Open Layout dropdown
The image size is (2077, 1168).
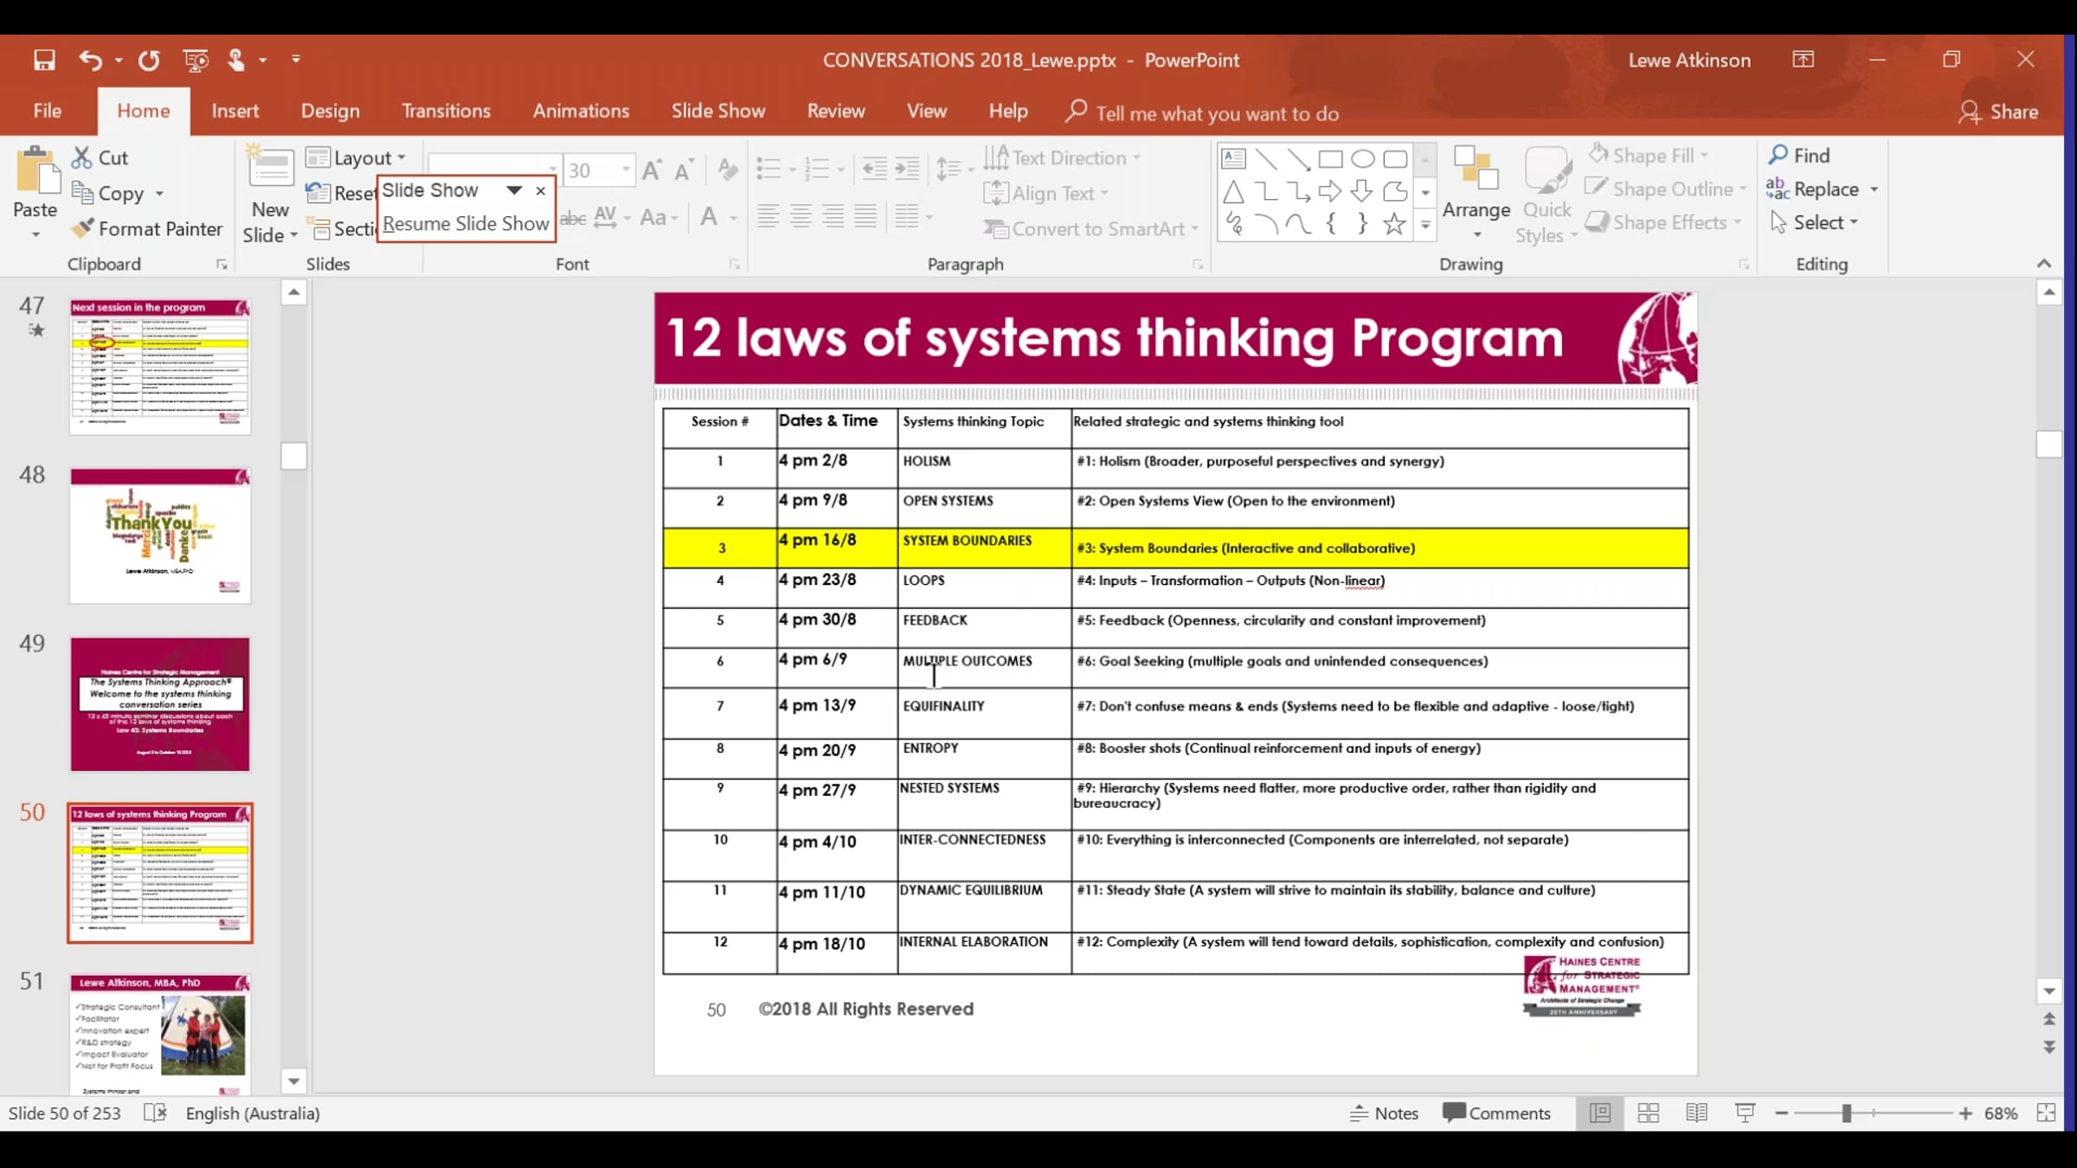pos(357,157)
